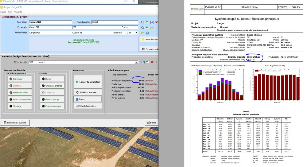Open the Site menu

(10, 12)
